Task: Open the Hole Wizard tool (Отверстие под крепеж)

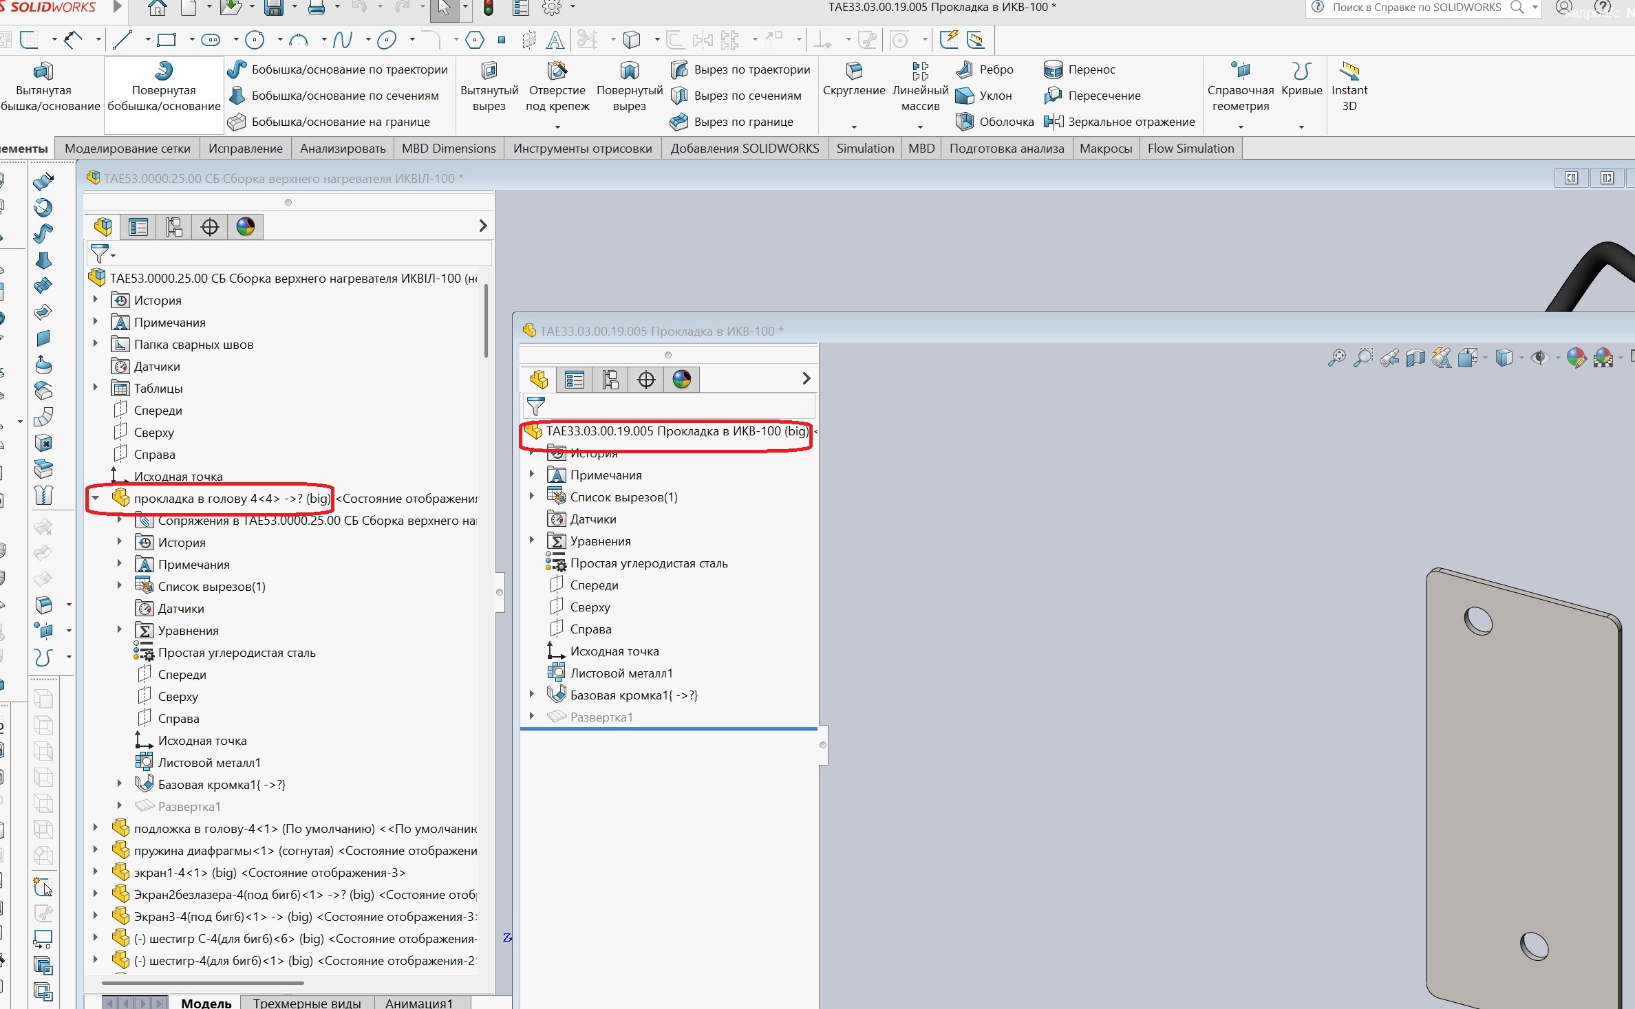Action: coord(557,87)
